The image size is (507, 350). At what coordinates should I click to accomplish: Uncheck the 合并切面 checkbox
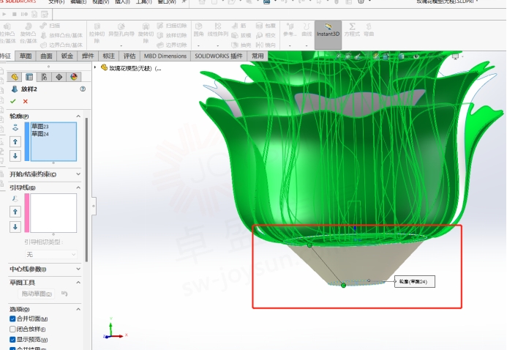coord(12,319)
